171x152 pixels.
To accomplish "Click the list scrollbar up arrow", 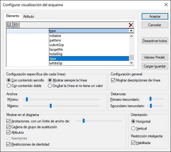I will [132, 36].
